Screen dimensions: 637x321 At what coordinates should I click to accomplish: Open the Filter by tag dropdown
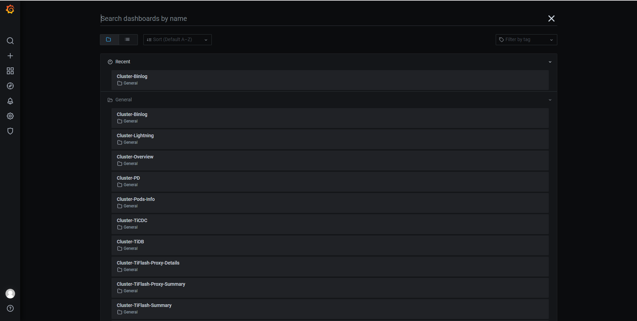(x=526, y=40)
